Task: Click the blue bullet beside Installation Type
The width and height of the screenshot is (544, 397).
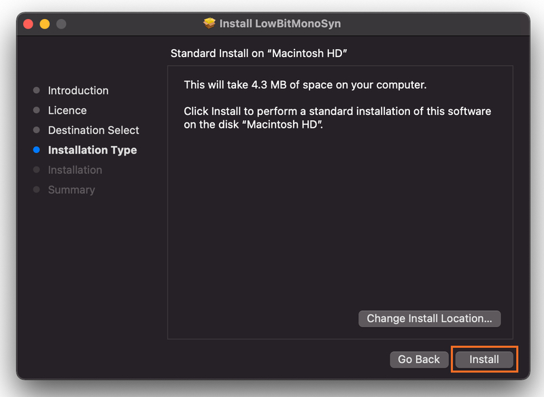Action: 37,150
